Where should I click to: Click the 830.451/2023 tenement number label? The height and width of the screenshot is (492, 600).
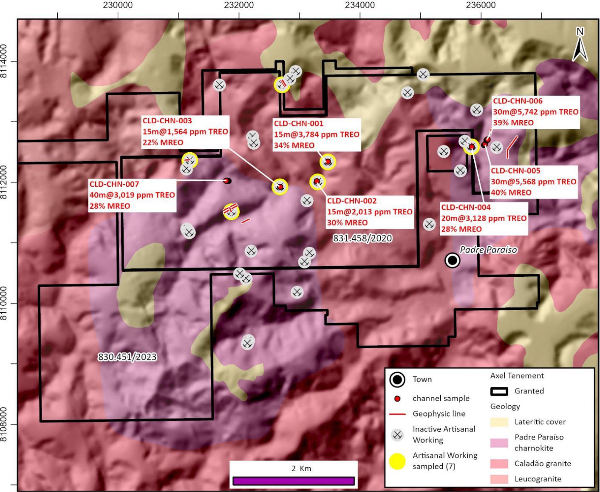coord(127,357)
